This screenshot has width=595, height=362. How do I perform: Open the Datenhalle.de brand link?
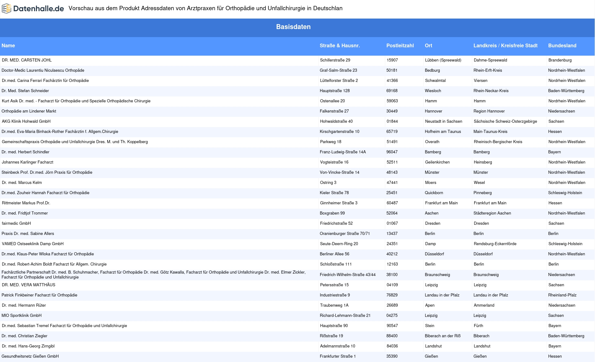coord(38,8)
